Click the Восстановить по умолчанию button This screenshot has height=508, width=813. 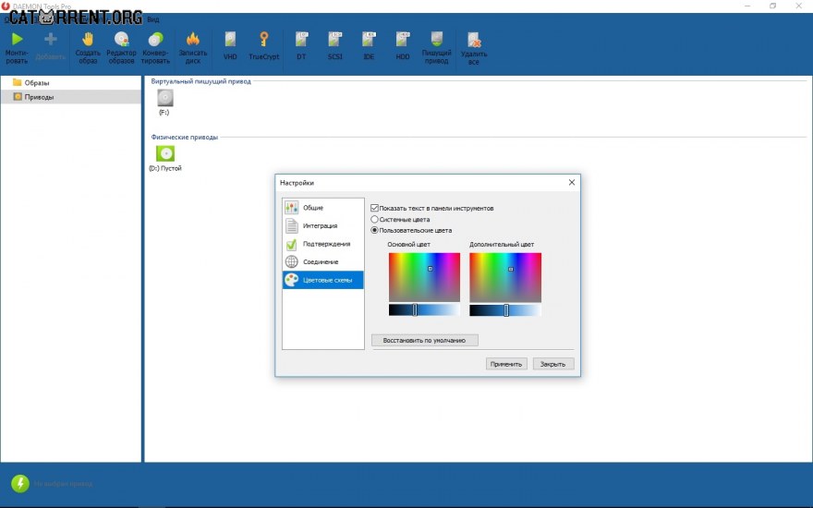coord(425,340)
